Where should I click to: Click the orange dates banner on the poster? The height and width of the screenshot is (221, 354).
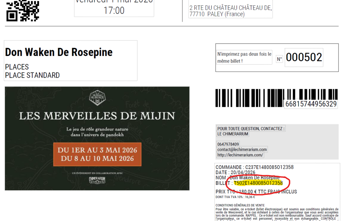[x=97, y=154]
